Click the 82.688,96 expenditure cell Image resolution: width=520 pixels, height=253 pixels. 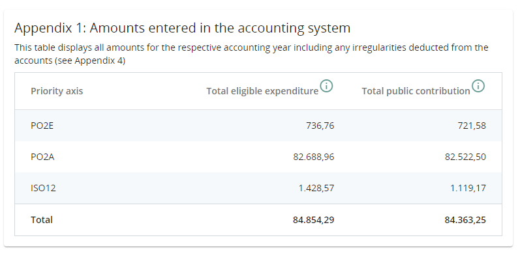click(x=314, y=157)
